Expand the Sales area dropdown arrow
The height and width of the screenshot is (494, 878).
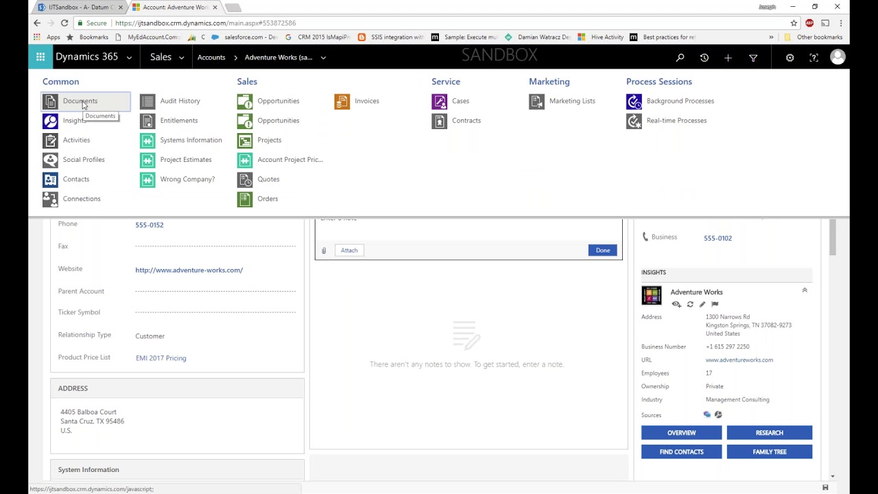point(181,58)
